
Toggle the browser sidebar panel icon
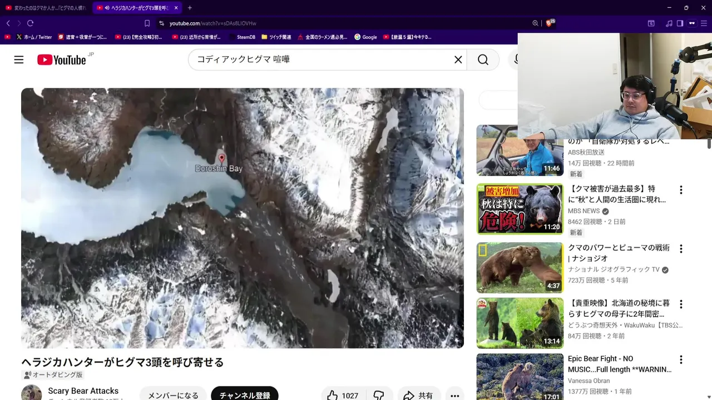coord(680,23)
